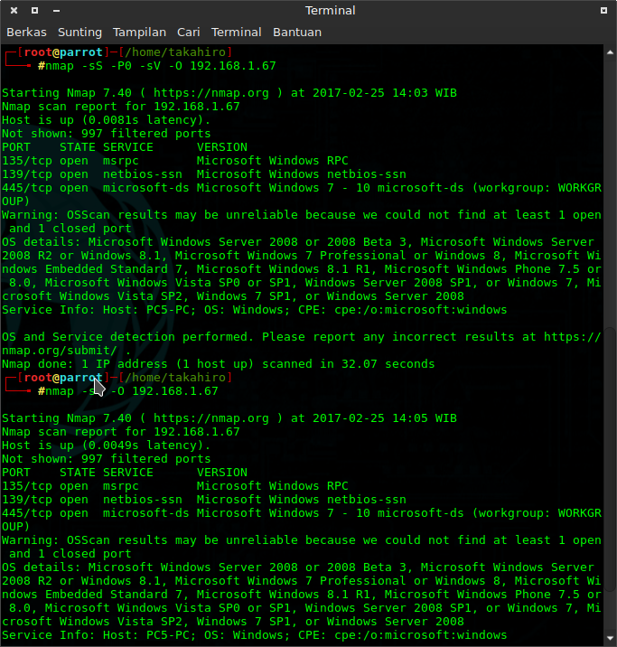Click the second command 'nmap -sV -O 192.168.1.67'
617x647 pixels.
tap(132, 391)
